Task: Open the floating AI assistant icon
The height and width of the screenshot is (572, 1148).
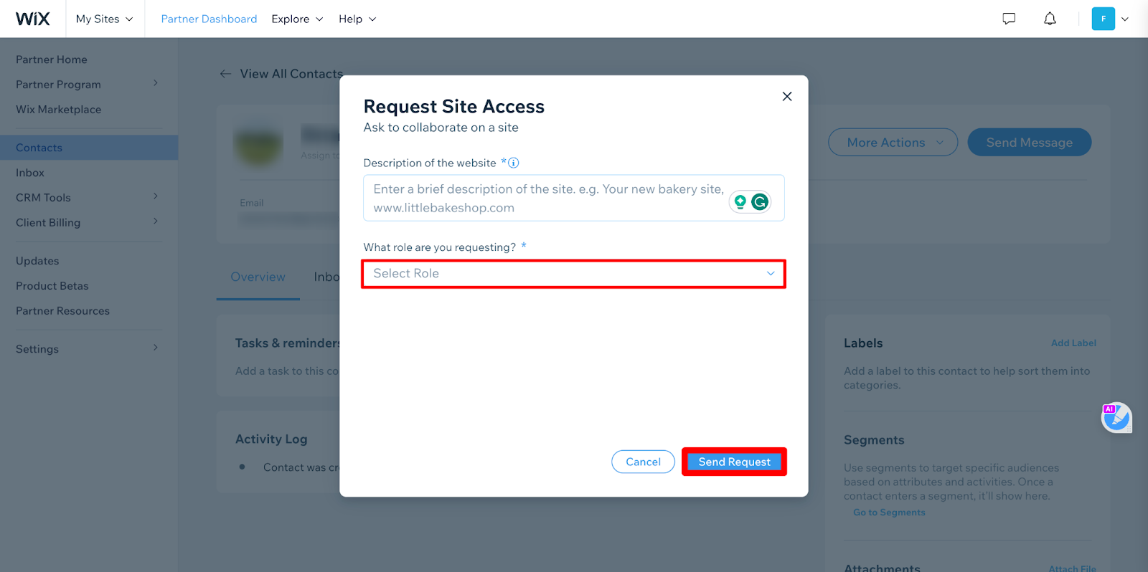Action: [1115, 417]
